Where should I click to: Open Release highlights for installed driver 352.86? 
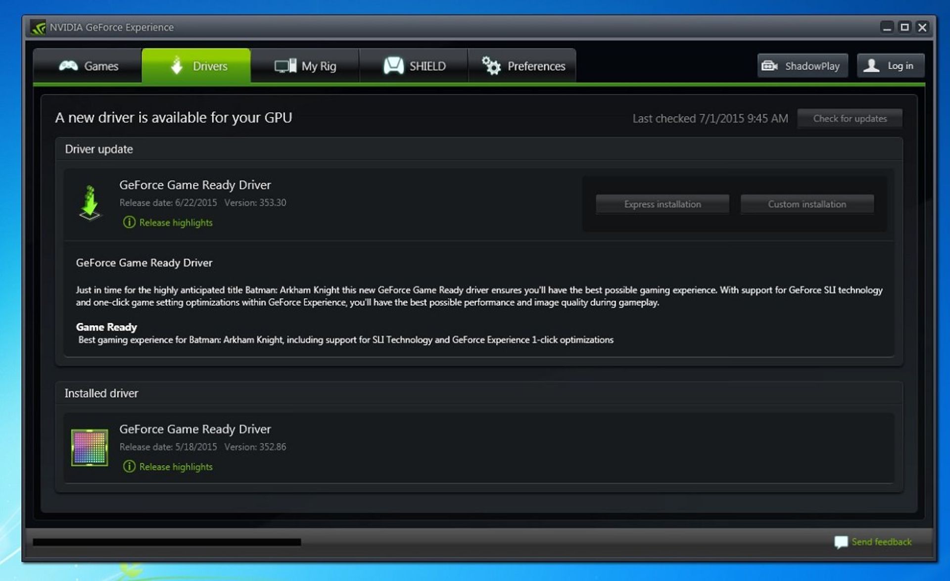coord(176,467)
